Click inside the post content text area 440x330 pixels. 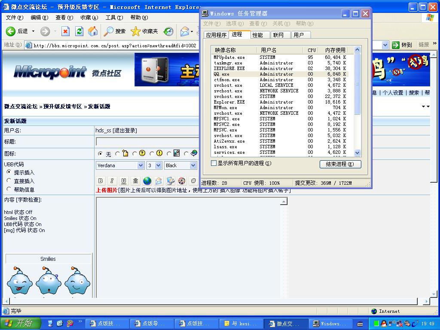click(188, 247)
